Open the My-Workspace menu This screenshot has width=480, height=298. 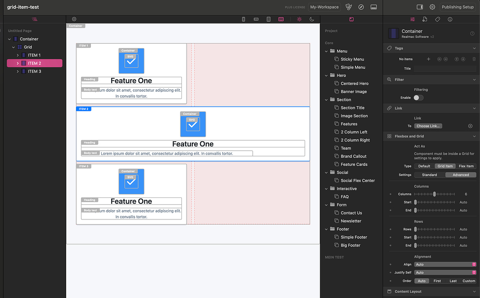coord(324,7)
